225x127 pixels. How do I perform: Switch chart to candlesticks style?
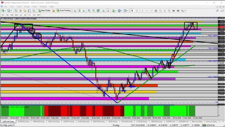pos(80,11)
